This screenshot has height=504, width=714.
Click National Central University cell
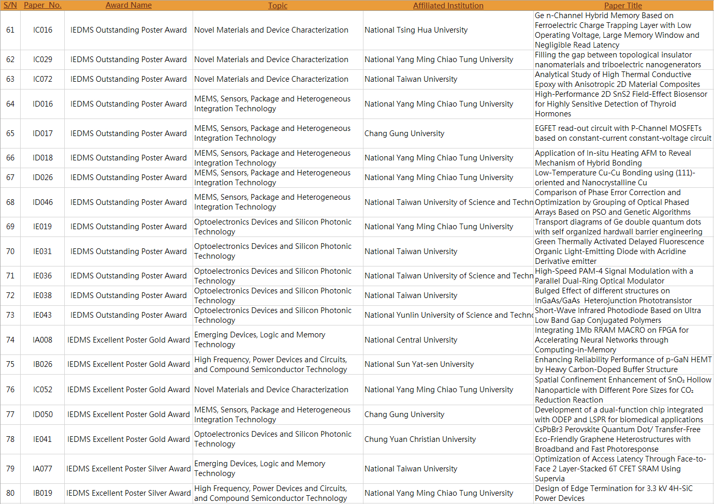click(x=448, y=340)
